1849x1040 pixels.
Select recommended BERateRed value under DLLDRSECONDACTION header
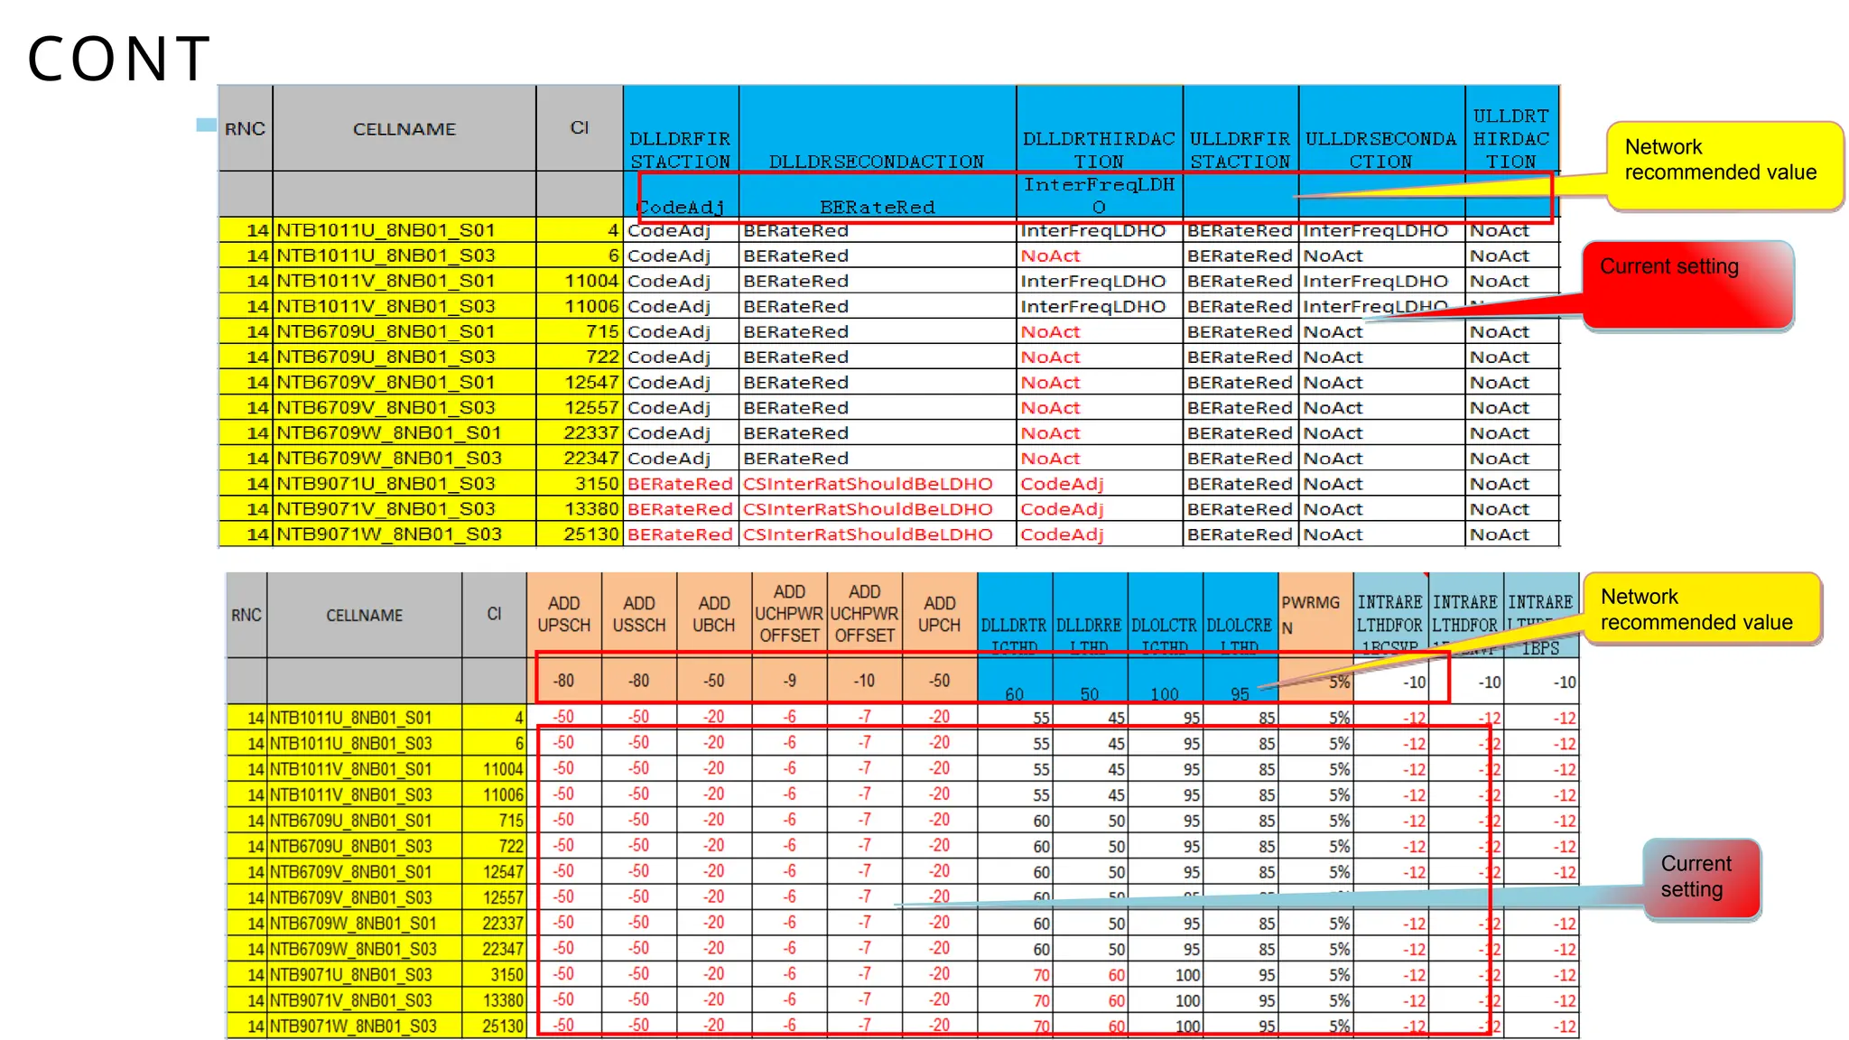click(x=877, y=207)
